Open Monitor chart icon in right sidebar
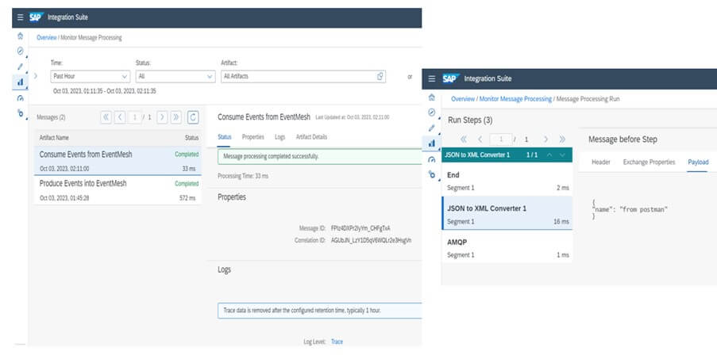The height and width of the screenshot is (355, 717). tap(432, 143)
